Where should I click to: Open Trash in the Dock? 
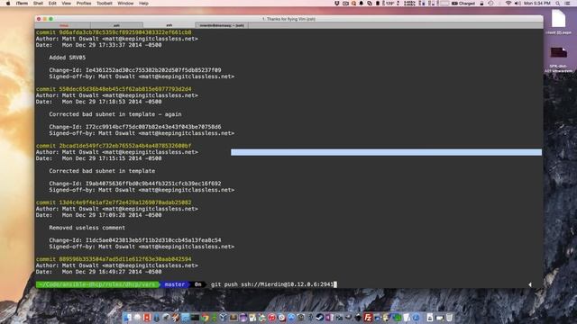(x=449, y=318)
